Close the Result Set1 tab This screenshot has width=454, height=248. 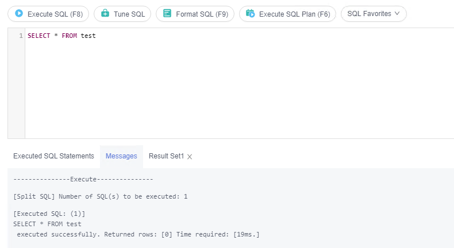(190, 156)
